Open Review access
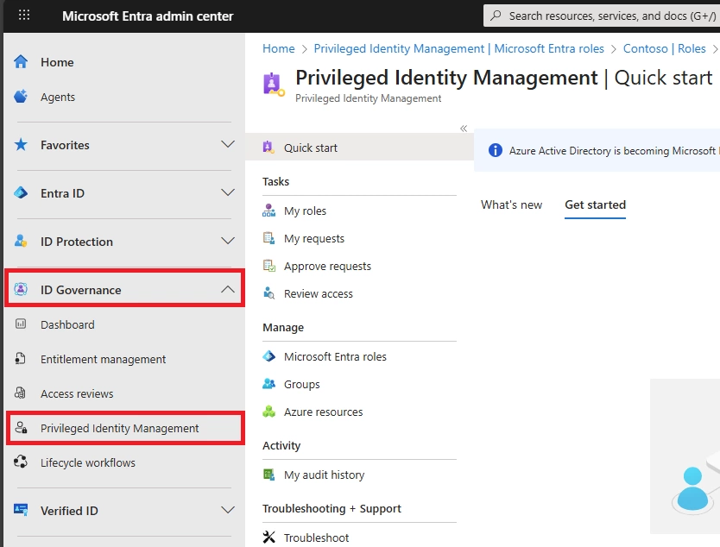Viewport: 720px width, 547px height. pyautogui.click(x=318, y=293)
